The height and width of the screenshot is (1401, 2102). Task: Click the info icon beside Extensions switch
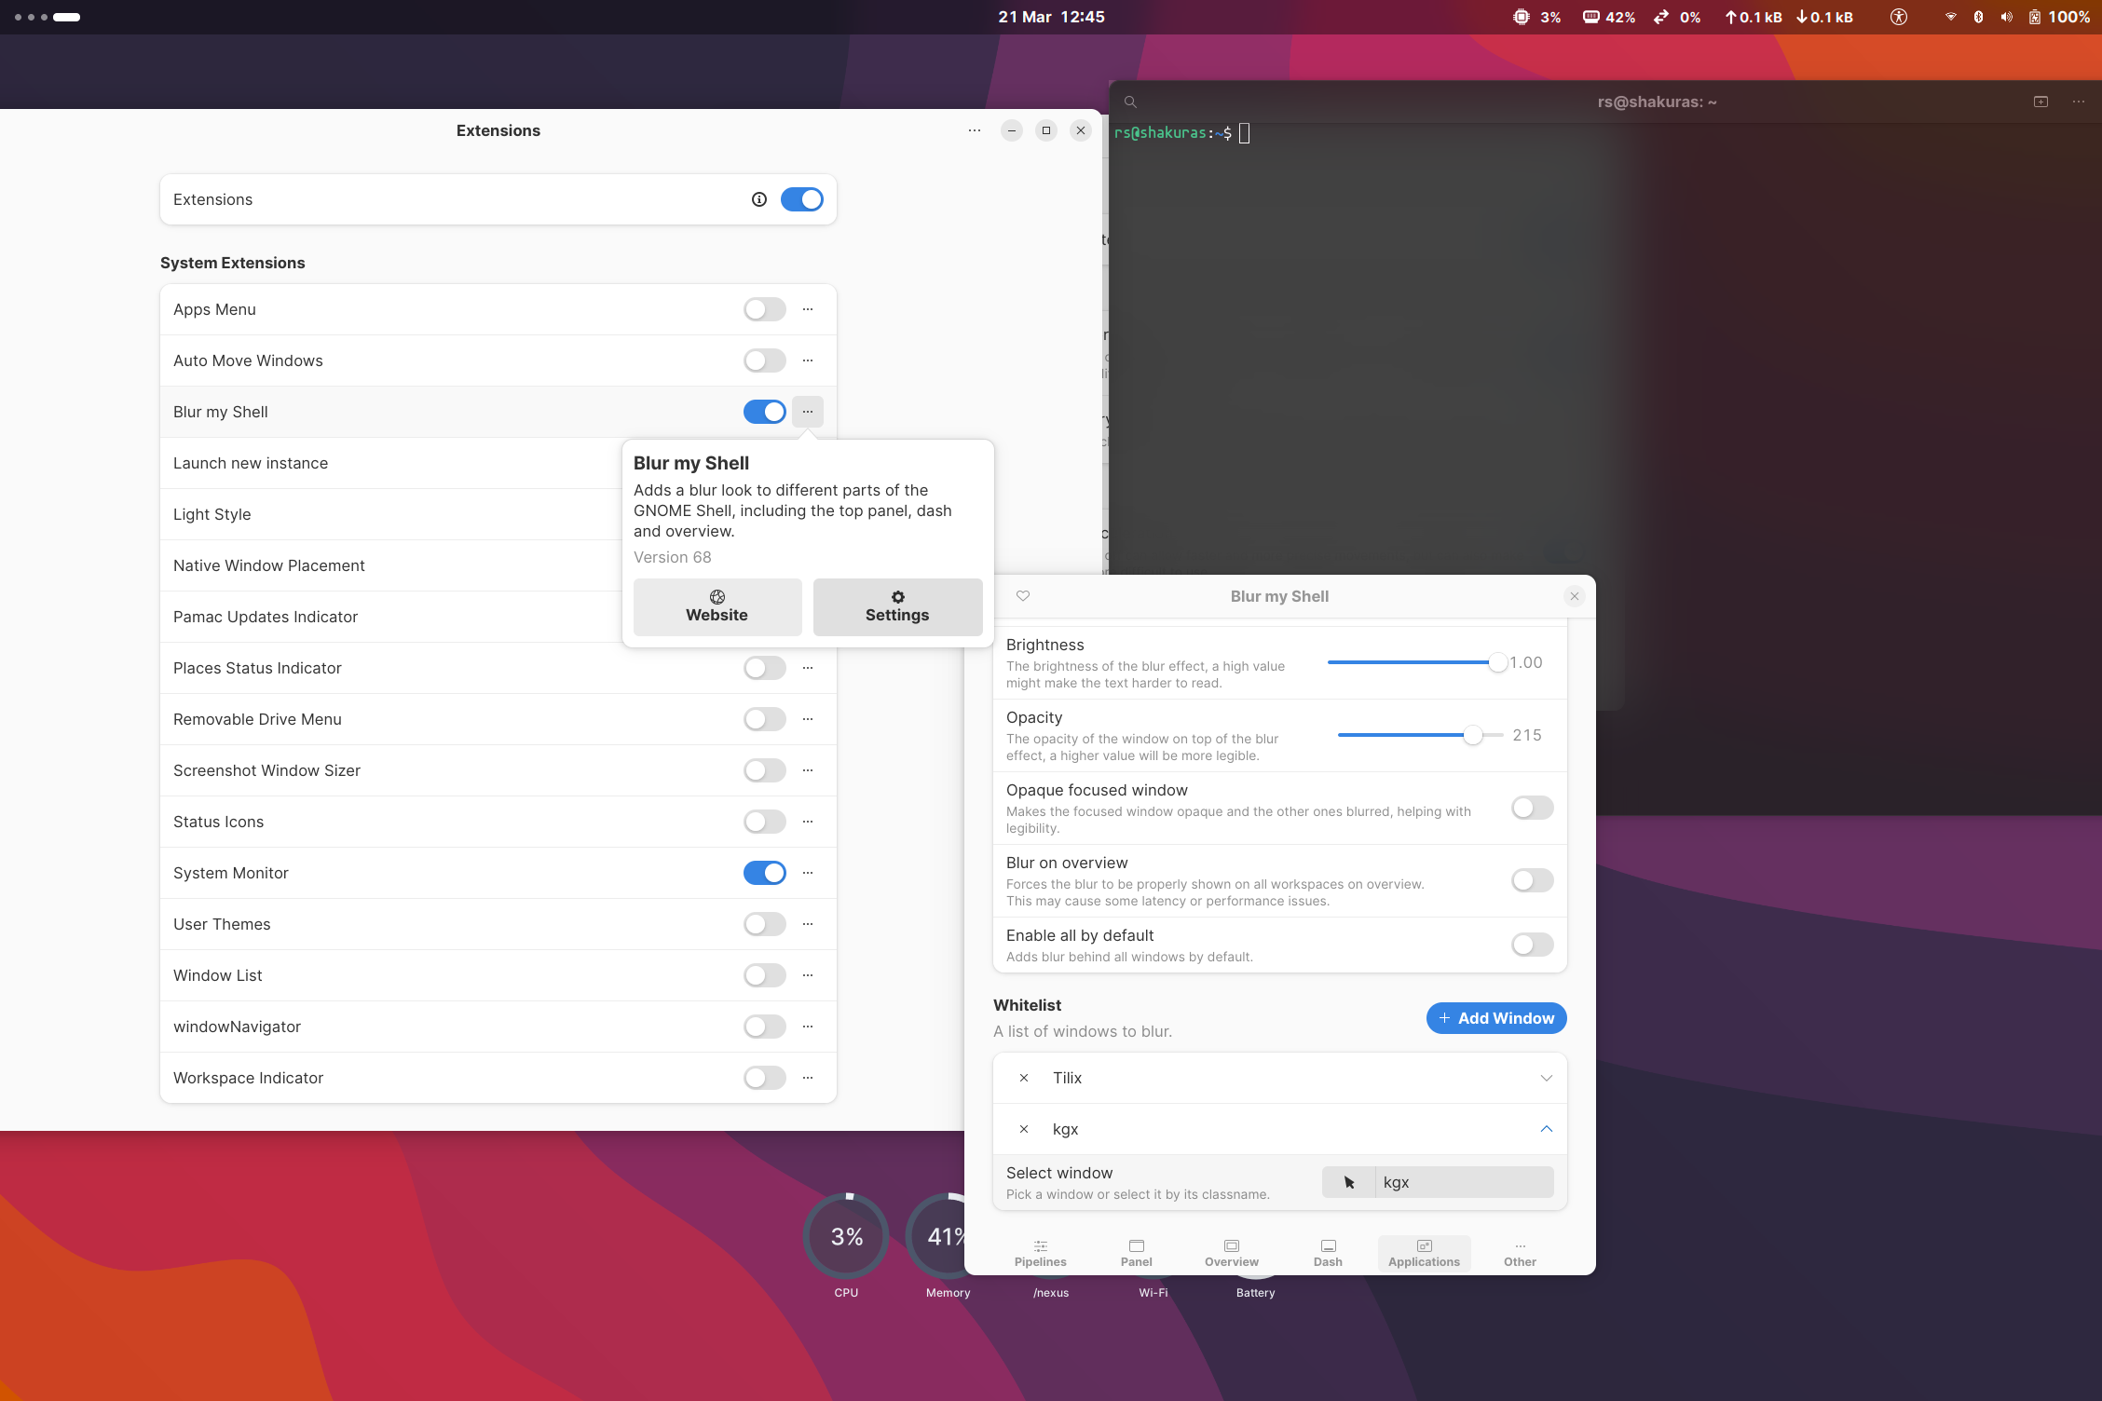(759, 199)
